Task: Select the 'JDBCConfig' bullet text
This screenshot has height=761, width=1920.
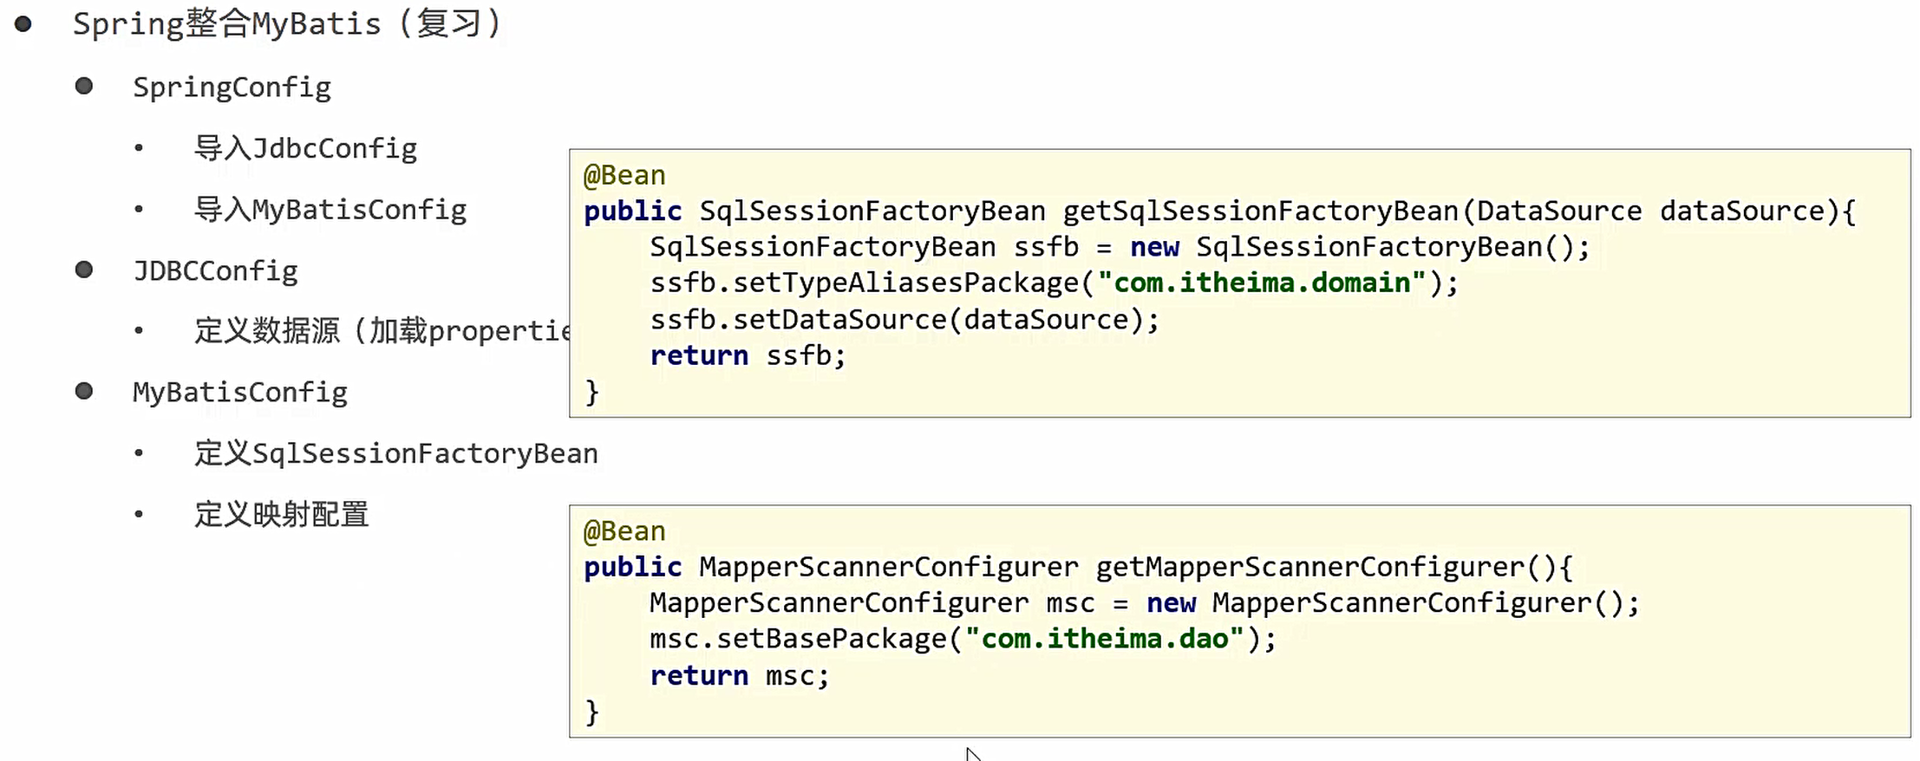Action: tap(215, 271)
